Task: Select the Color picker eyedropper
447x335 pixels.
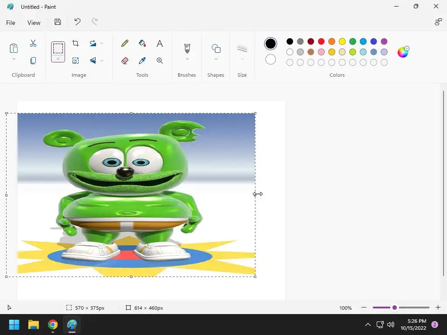Action: point(142,60)
